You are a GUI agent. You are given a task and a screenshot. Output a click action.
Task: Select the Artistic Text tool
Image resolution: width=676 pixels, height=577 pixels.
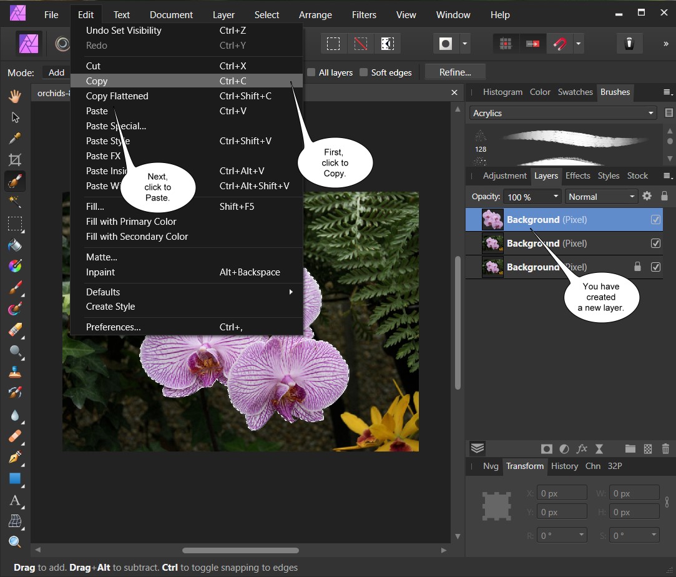pyautogui.click(x=15, y=501)
